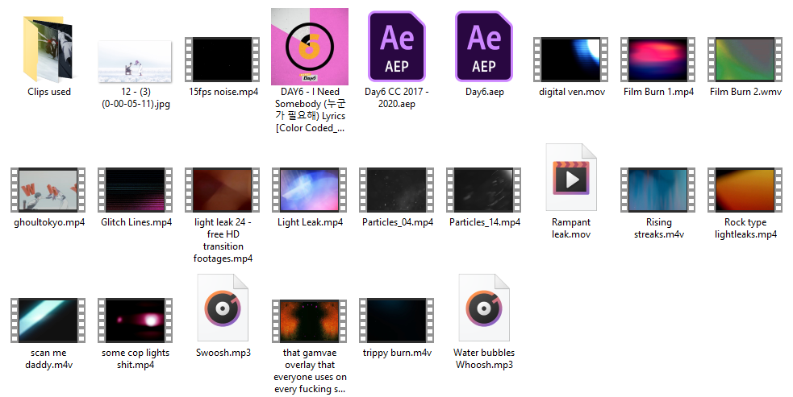The image size is (793, 397).
Task: Click the 'Day6.aep' file name
Action: [x=485, y=92]
